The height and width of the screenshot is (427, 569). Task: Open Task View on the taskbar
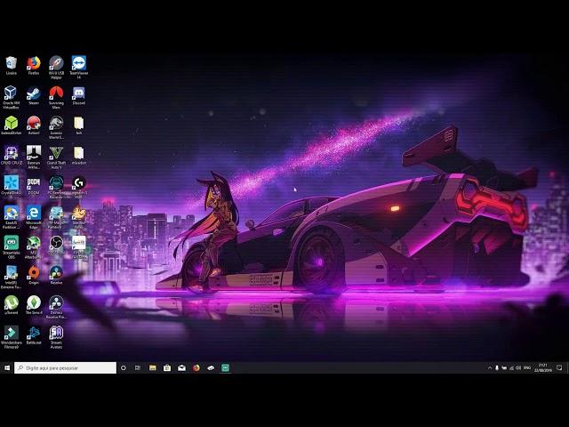click(x=138, y=367)
